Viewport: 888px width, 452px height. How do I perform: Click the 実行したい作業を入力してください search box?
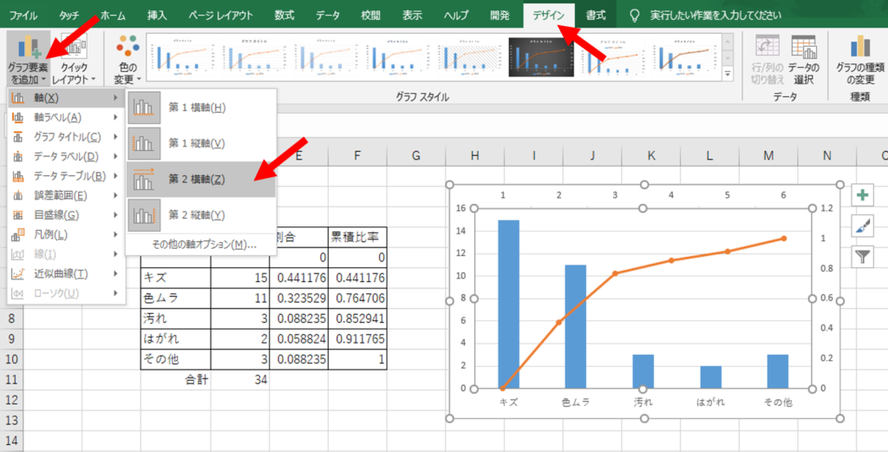click(730, 16)
